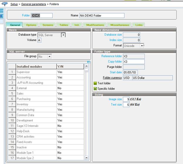
Task: Click the Folder input field containing DEMO
Action: 42,16
